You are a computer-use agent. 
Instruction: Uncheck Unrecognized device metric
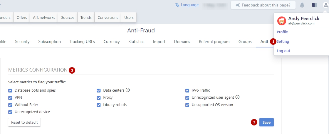10,112
